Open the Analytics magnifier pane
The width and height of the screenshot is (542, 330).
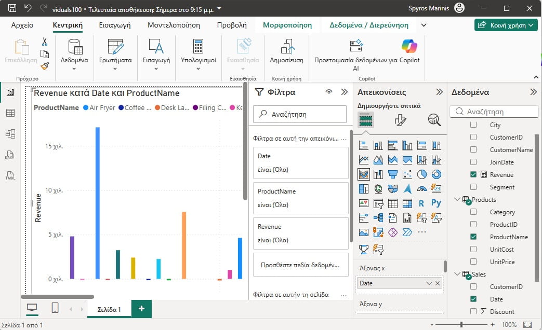click(x=434, y=120)
